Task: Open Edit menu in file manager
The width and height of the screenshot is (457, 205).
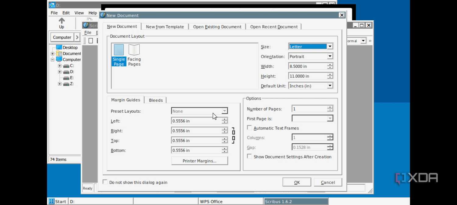Action: (x=66, y=13)
